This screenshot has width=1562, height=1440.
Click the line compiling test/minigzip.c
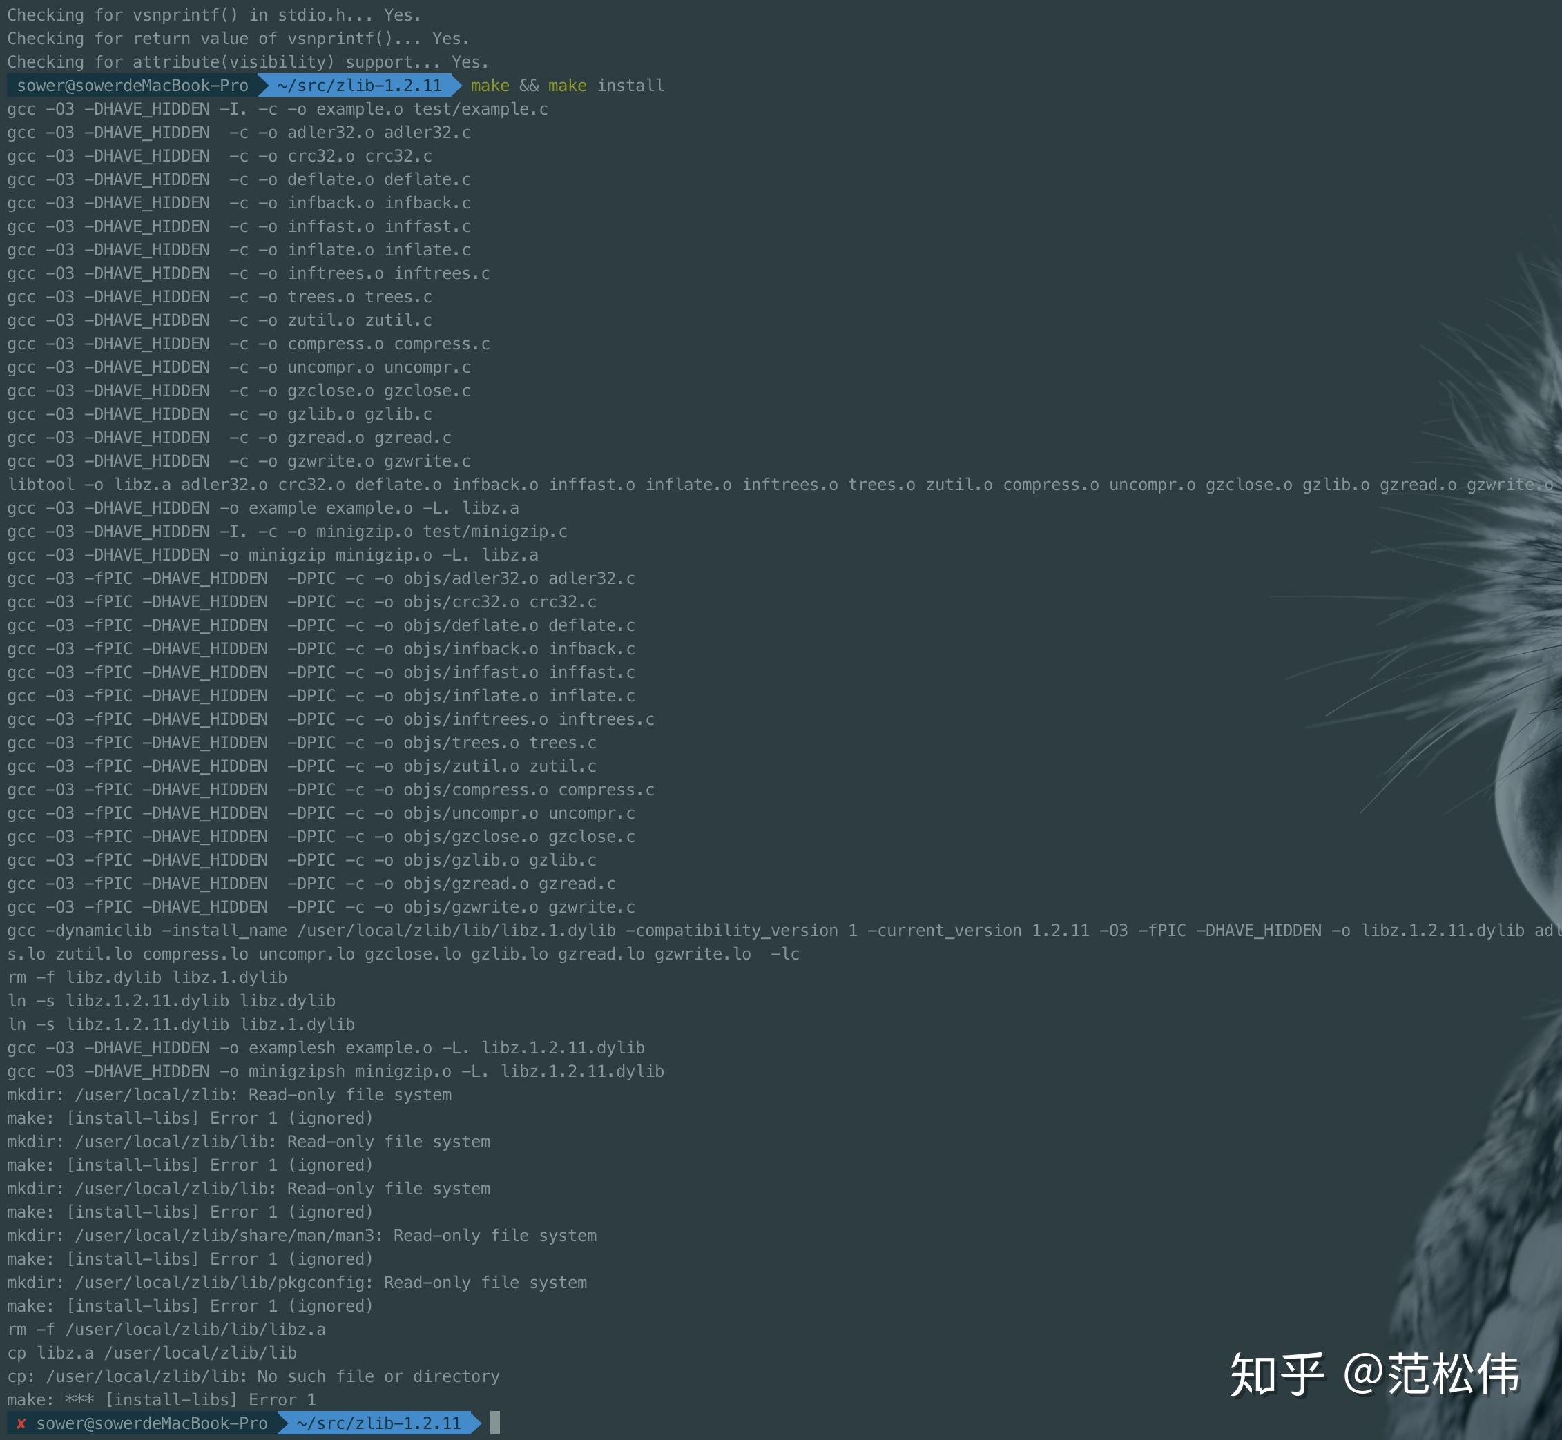coord(287,532)
